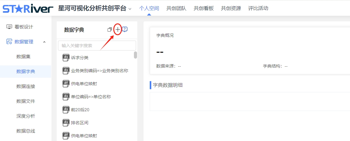Click the STARiver logo
The image size is (350, 141).
click(x=28, y=8)
